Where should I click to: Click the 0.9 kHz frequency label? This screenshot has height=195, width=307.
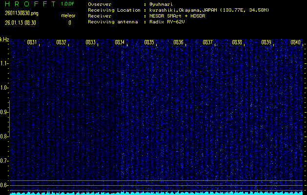pos(4,112)
